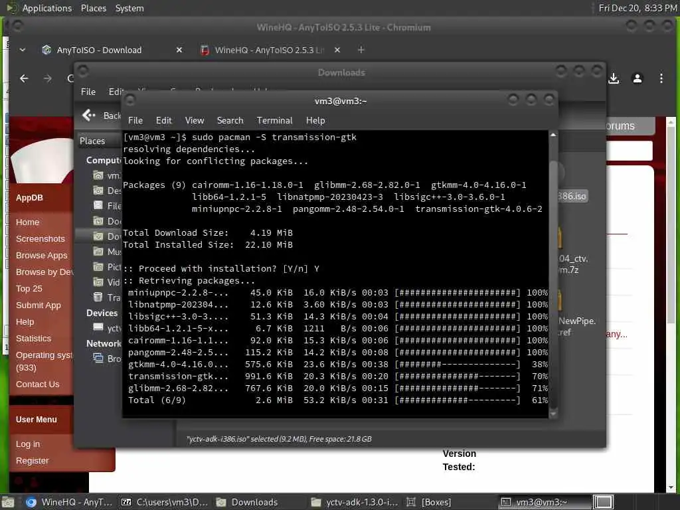The image size is (680, 510).
Task: Open Screenshots link on WineHQ sidebar
Action: click(x=41, y=239)
